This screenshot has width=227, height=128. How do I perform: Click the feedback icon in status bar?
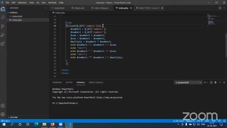[220, 121]
